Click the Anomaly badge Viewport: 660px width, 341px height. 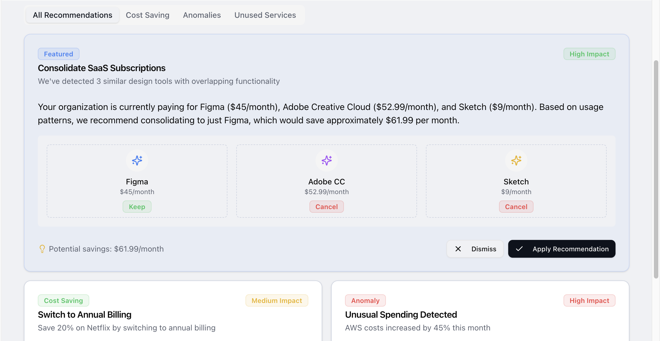click(365, 300)
